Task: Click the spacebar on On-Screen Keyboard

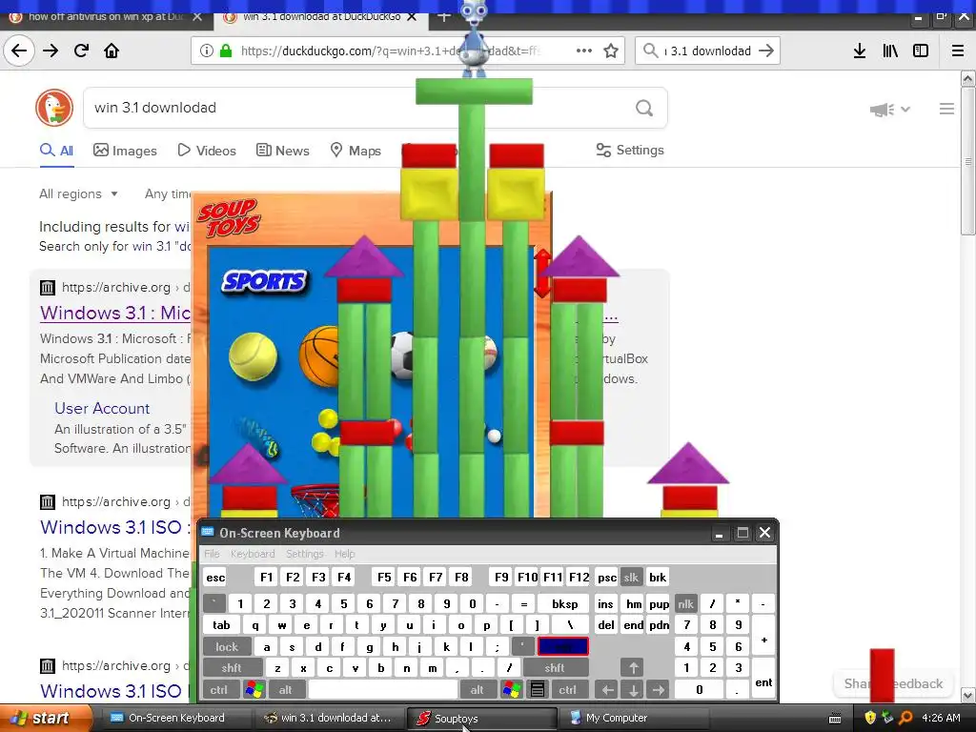Action: click(383, 690)
